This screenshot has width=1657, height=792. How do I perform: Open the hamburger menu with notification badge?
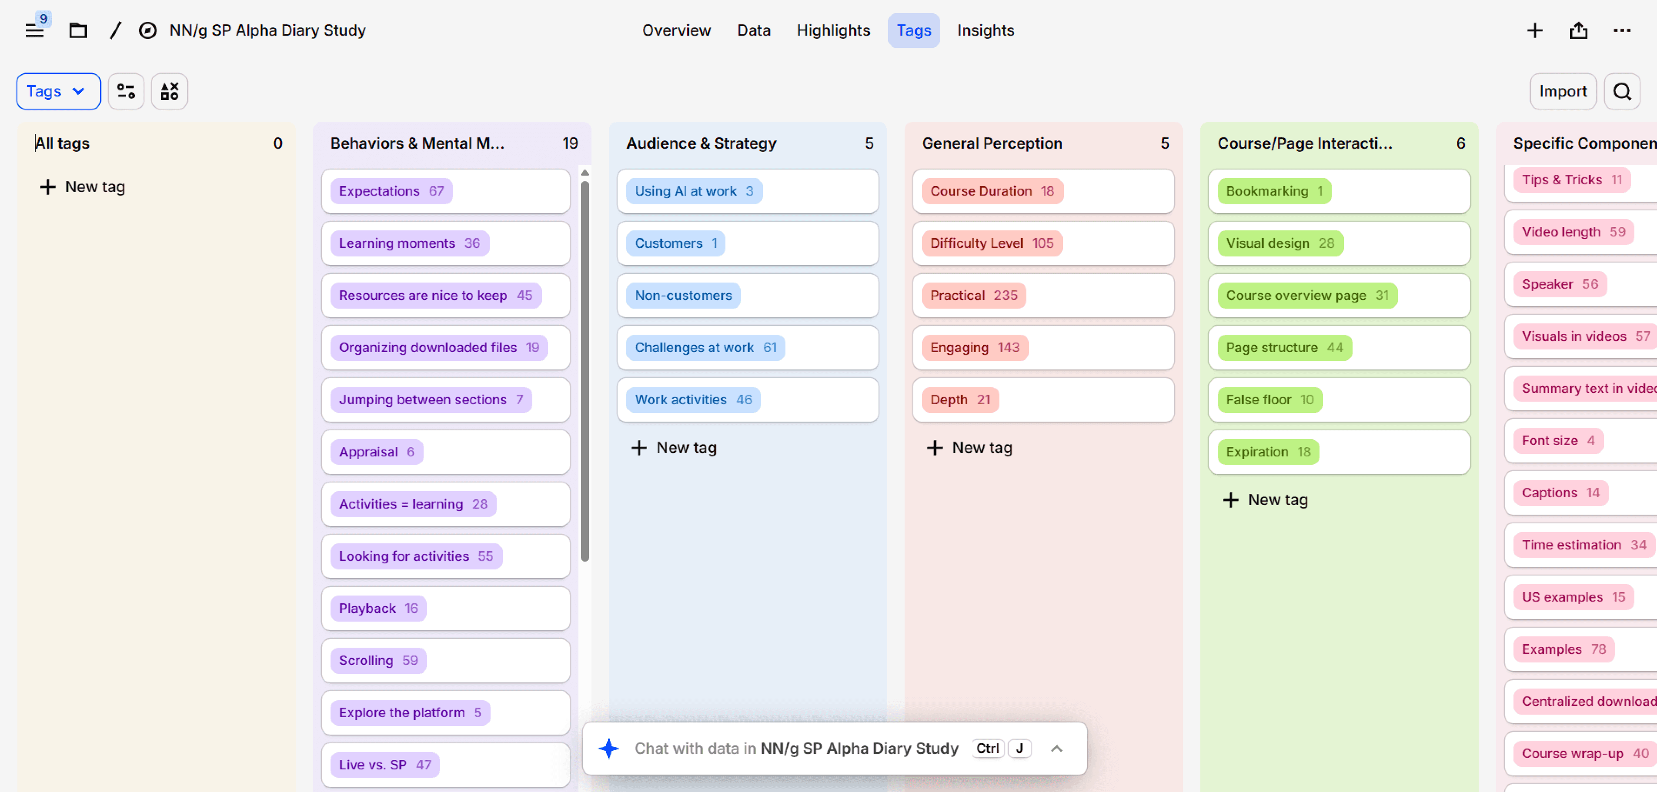coord(35,30)
